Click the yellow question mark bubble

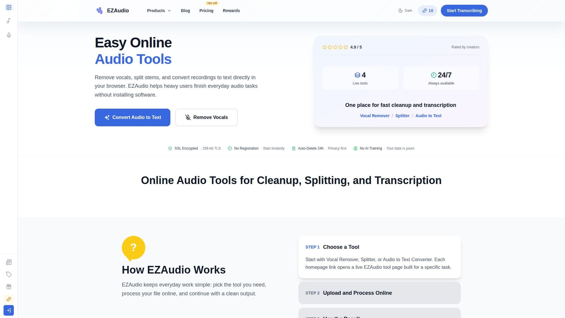(134, 248)
